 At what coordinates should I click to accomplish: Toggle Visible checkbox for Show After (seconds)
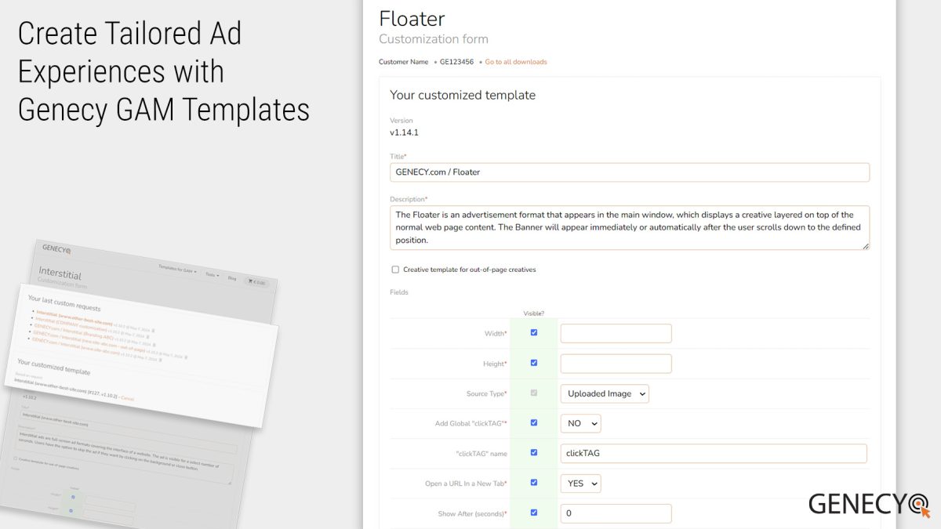point(534,513)
